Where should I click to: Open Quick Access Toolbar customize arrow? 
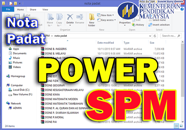(x=20, y=4)
